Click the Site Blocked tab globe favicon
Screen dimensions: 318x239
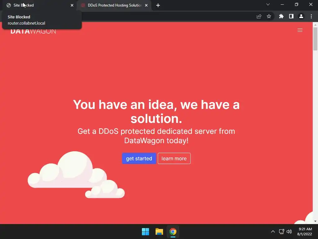click(x=8, y=5)
